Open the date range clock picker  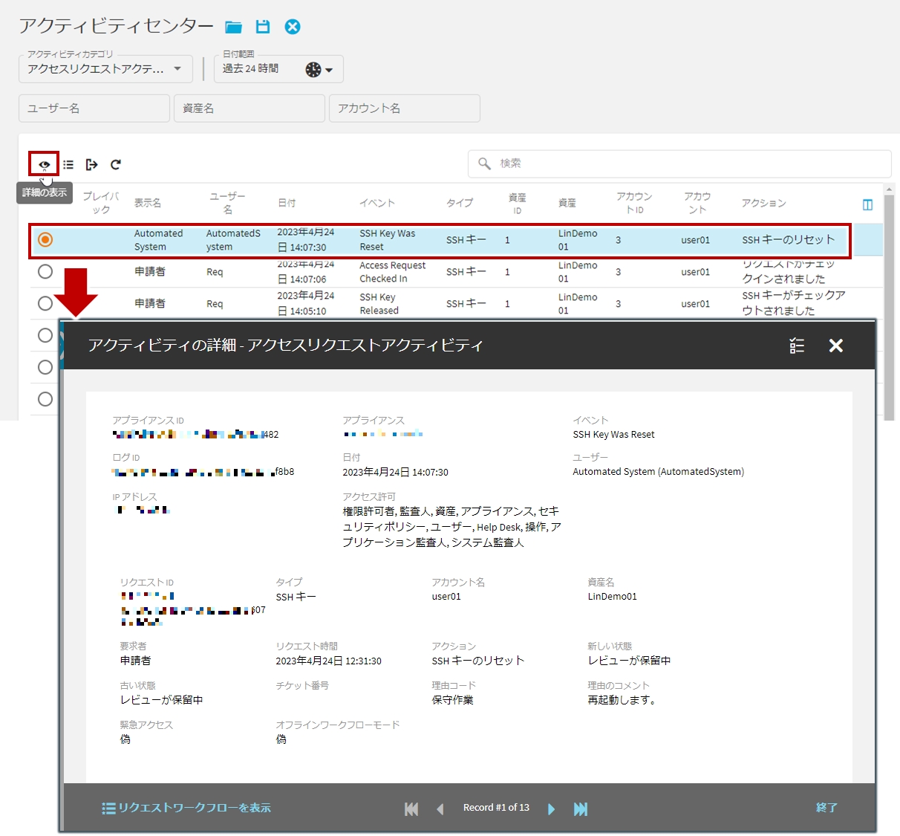[319, 69]
